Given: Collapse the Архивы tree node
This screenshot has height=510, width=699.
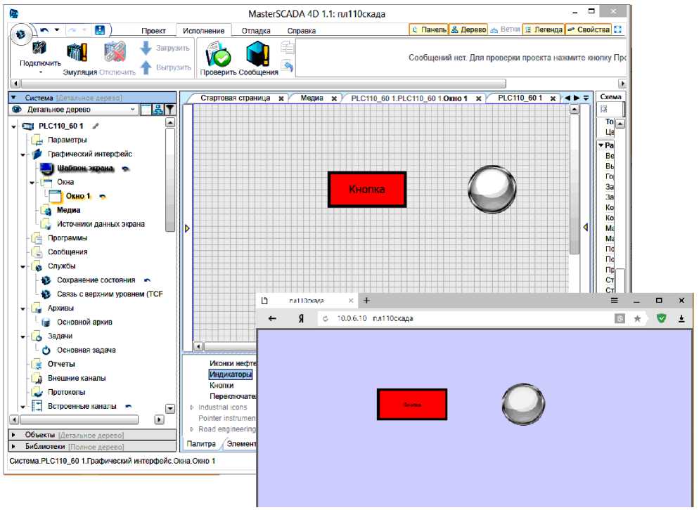Looking at the screenshot, I should click(x=23, y=308).
